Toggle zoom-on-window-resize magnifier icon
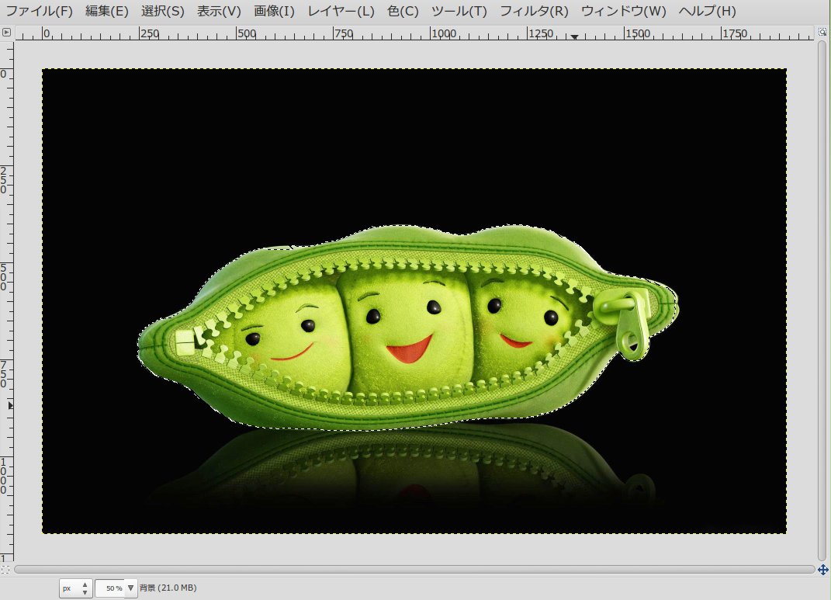Screen dimensions: 831x600 coord(822,33)
